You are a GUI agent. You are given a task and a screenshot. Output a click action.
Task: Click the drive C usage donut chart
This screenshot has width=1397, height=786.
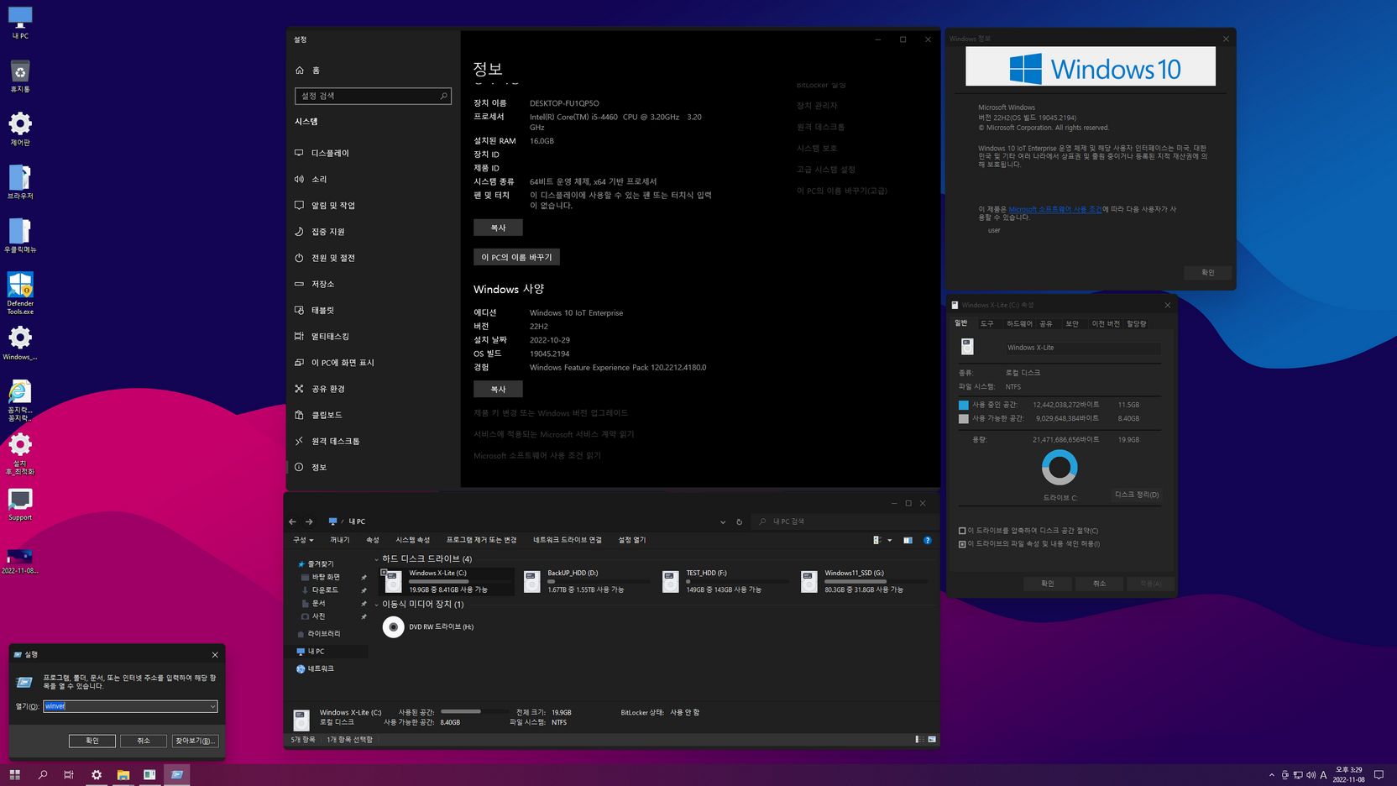(x=1060, y=468)
